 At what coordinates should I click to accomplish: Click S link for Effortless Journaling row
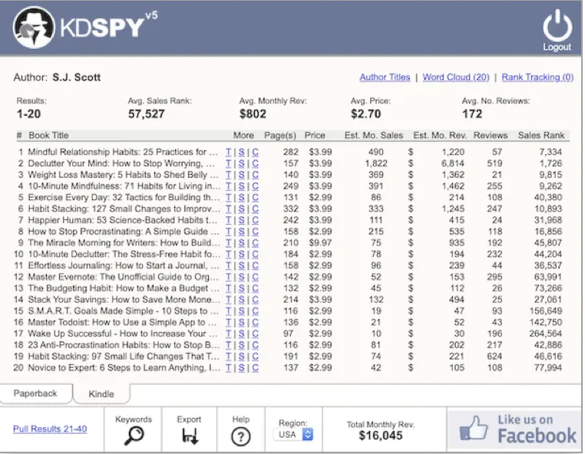point(241,265)
